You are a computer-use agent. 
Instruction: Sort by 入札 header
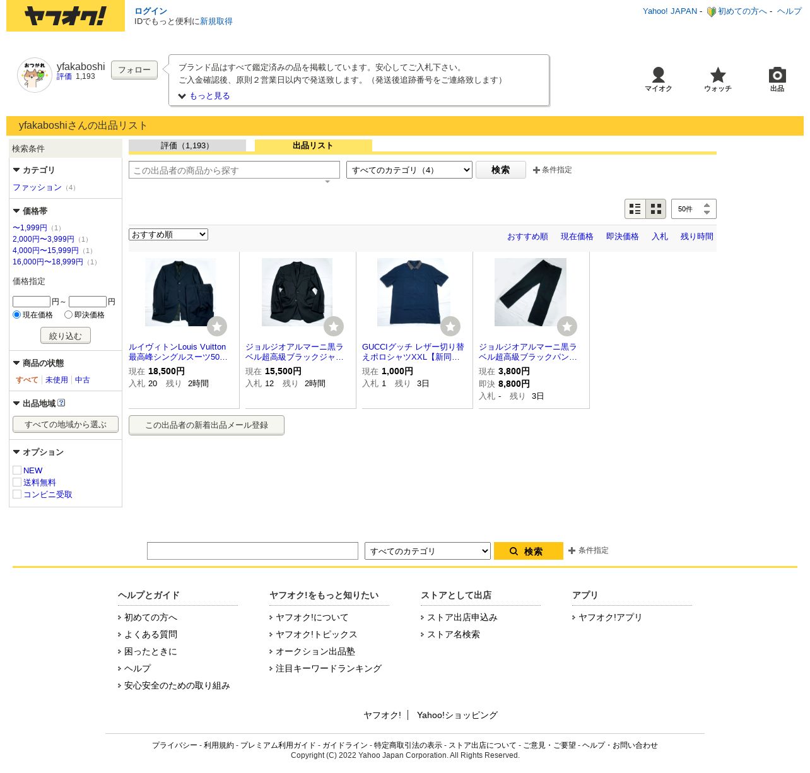[x=660, y=237]
